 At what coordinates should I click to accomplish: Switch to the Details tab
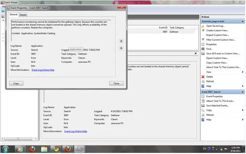click(23, 15)
